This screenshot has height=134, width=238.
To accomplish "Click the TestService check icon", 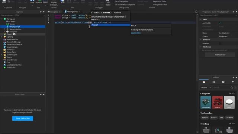I will [5, 67].
